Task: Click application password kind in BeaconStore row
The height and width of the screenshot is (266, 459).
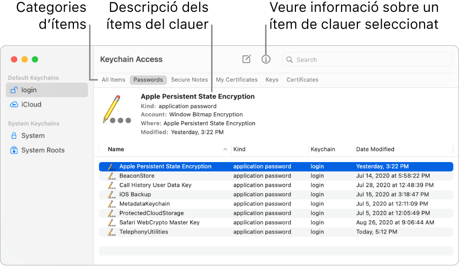Action: (x=262, y=176)
